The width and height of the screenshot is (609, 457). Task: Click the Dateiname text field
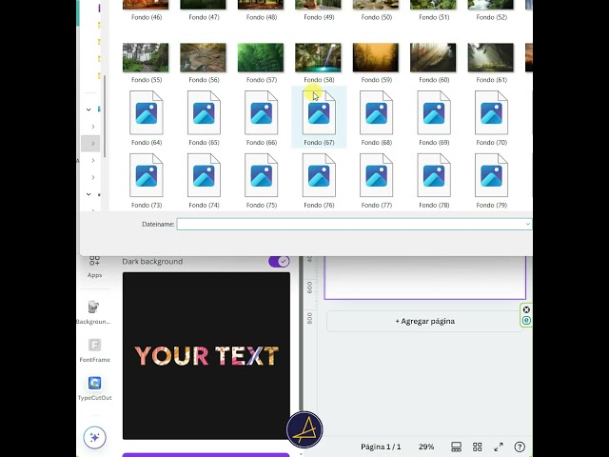(x=351, y=225)
